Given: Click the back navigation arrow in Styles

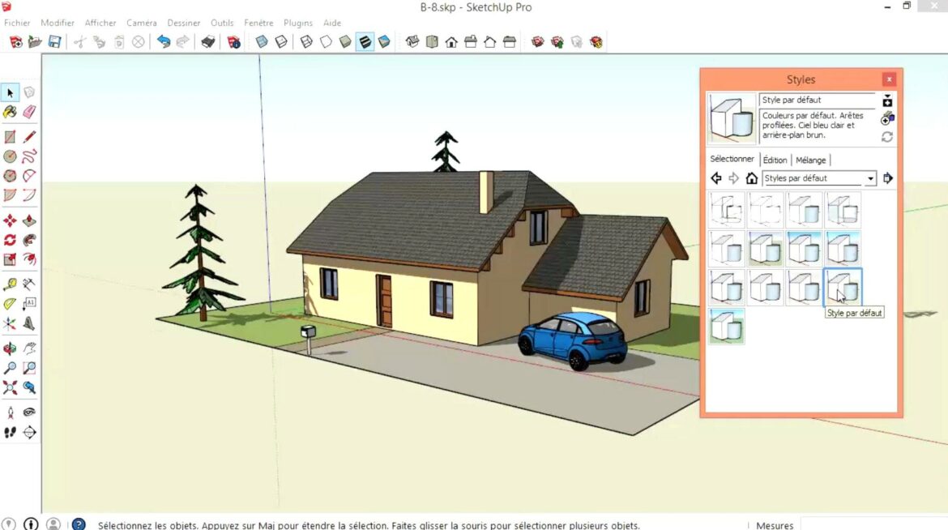Looking at the screenshot, I should [715, 177].
